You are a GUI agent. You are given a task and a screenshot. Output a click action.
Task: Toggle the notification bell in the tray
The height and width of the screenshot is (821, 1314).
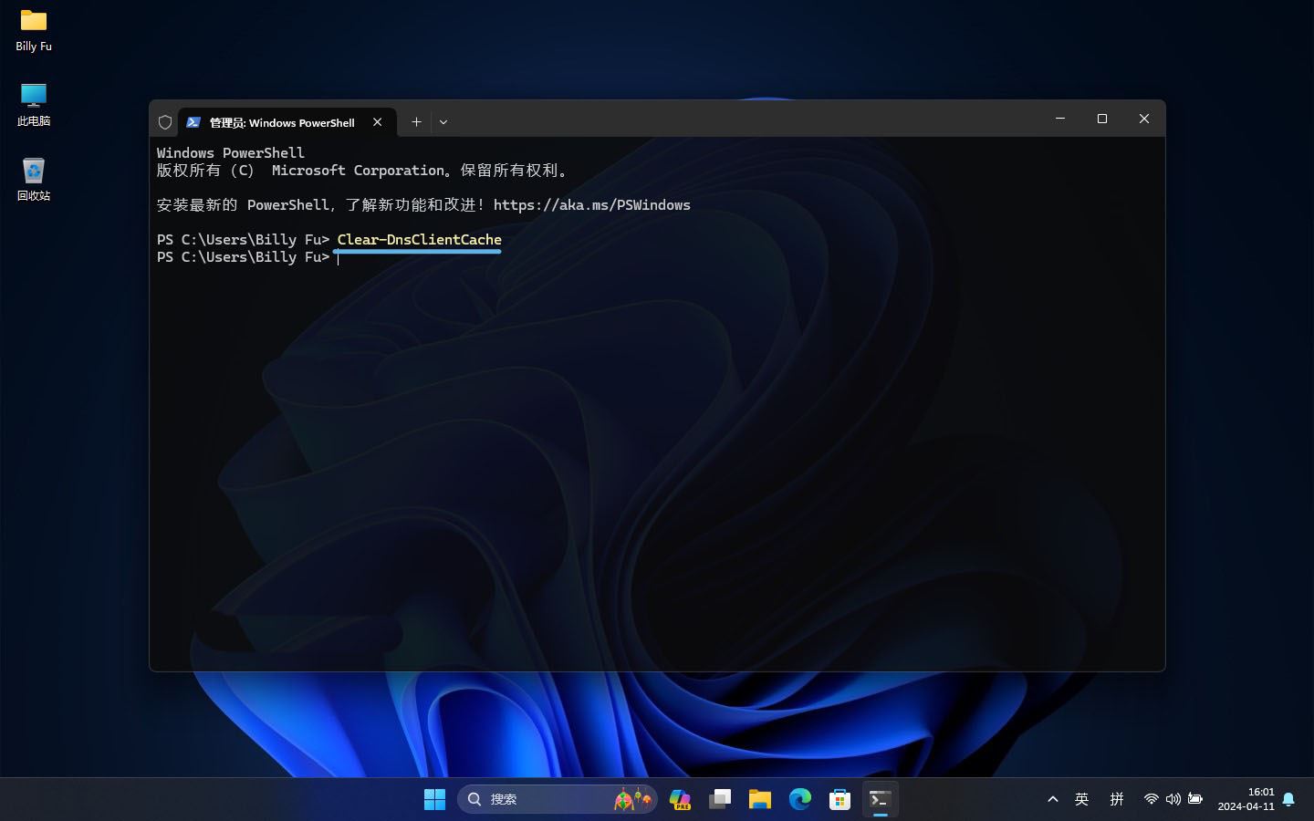(1288, 799)
